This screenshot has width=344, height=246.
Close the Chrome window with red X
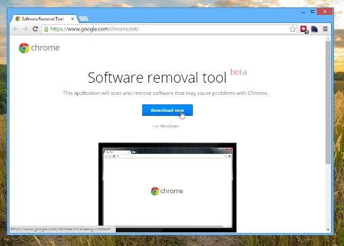(x=325, y=12)
